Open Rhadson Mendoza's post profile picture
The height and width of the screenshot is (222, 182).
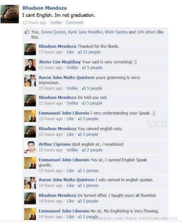pyautogui.click(x=10, y=14)
